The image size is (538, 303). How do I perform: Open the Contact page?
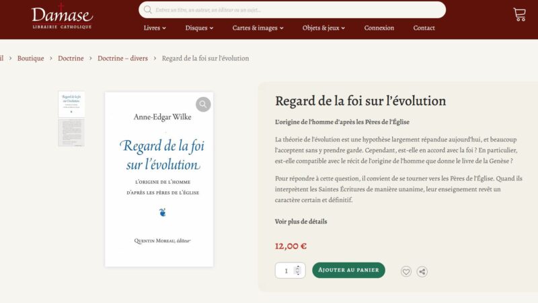(424, 28)
